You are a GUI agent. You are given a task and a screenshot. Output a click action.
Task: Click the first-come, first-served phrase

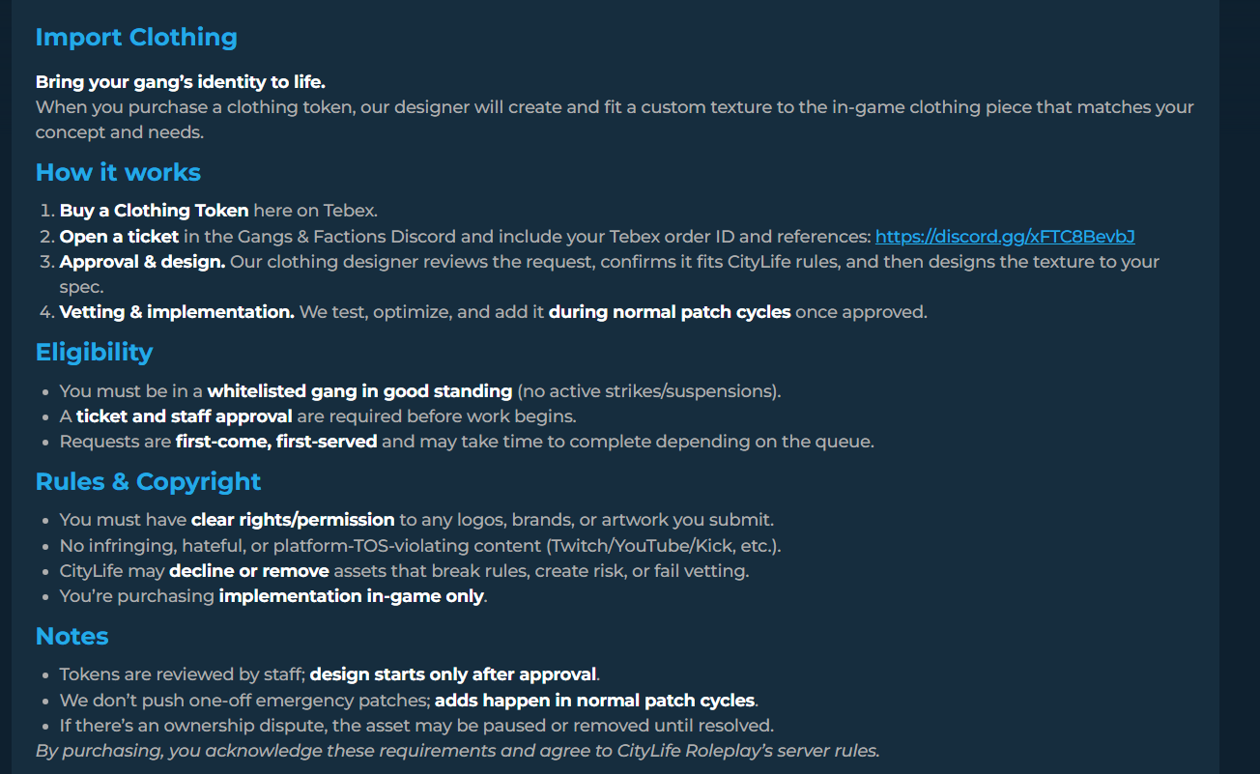click(x=276, y=443)
